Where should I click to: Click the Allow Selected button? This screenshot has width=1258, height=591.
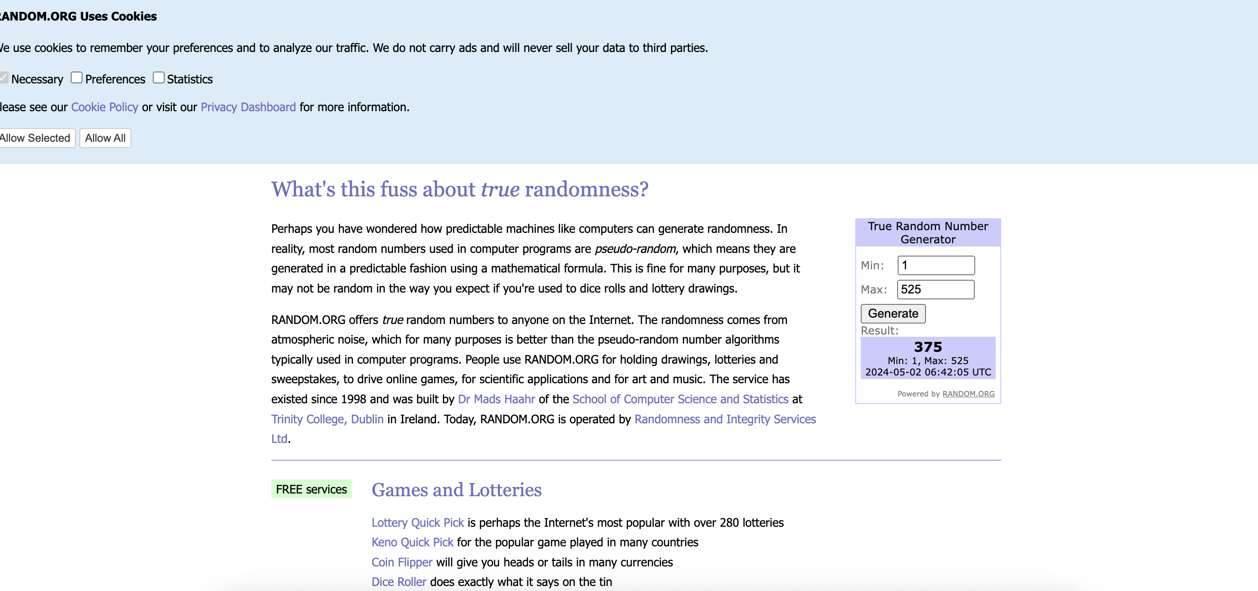click(36, 138)
